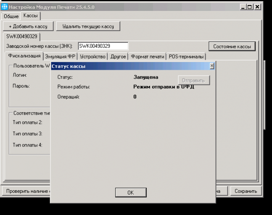Click the app icon in the title bar
The width and height of the screenshot is (272, 215).
pyautogui.click(x=5, y=7)
